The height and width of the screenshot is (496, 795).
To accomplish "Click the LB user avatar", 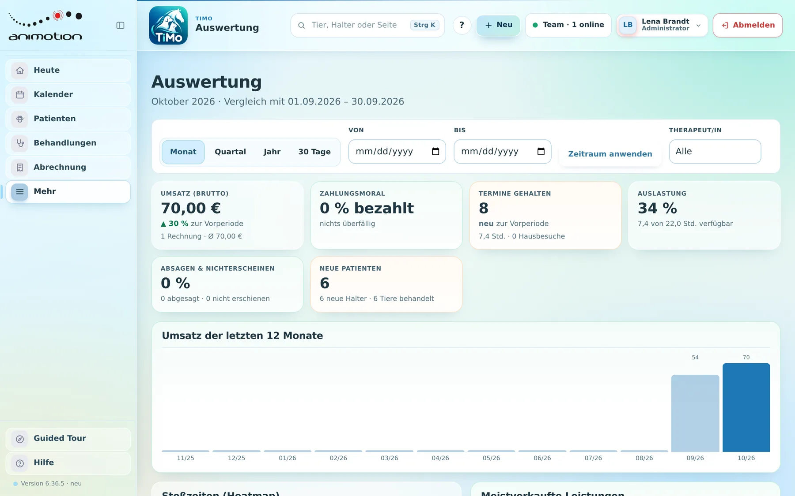I will point(628,25).
